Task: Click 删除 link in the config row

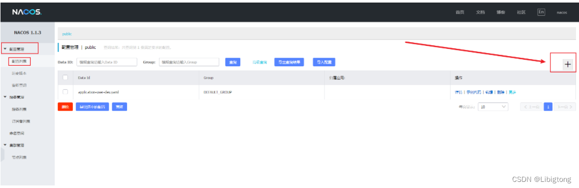Action: [500, 92]
